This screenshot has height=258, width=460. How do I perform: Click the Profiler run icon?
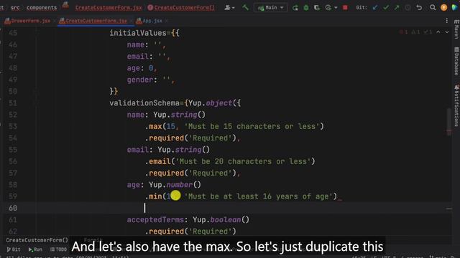[328, 8]
